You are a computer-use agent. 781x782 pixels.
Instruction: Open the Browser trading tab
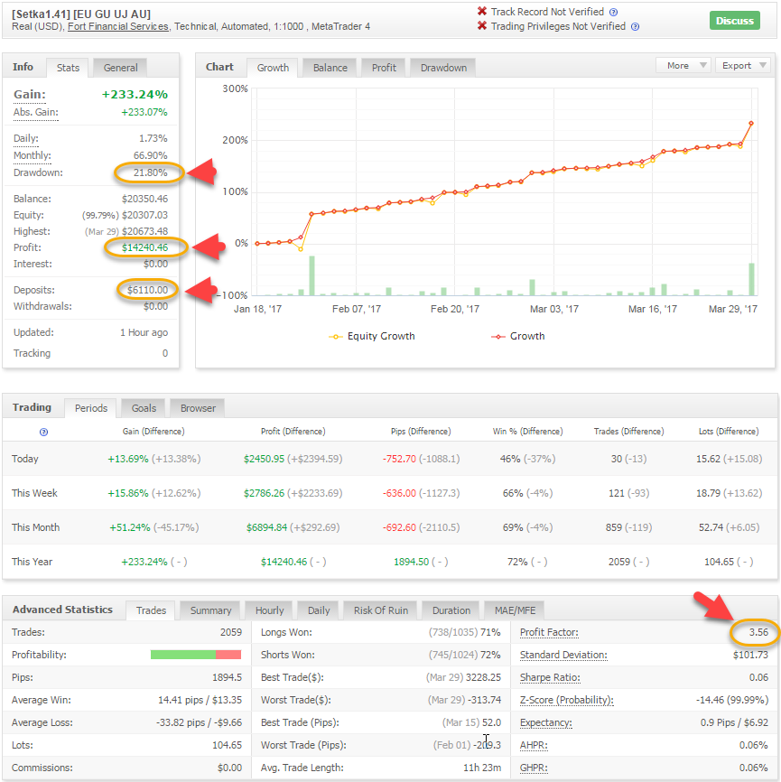click(x=198, y=408)
